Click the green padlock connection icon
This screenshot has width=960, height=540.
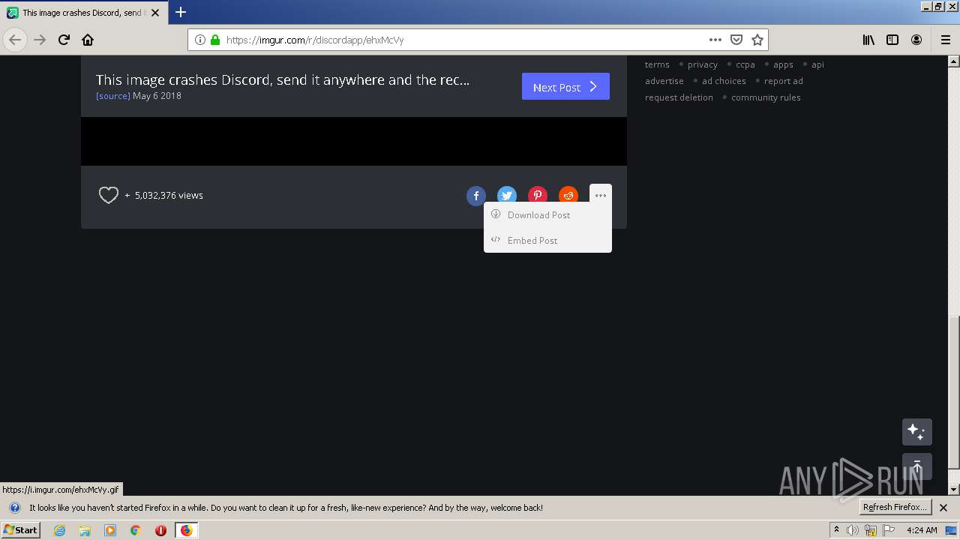(x=215, y=40)
